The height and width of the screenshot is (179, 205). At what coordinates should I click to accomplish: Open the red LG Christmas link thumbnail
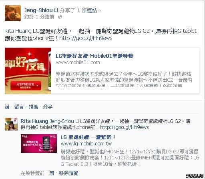[28, 71]
